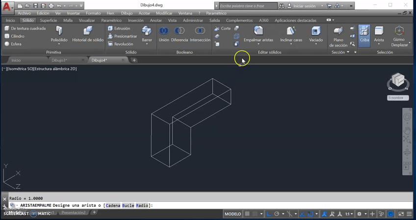The width and height of the screenshot is (416, 220).
Task: Click the Polisólido tool icon
Action: [x=59, y=31]
